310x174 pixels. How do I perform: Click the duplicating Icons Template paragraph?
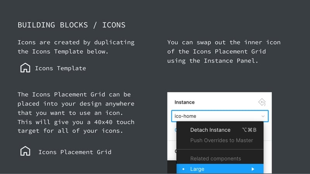tap(76, 46)
